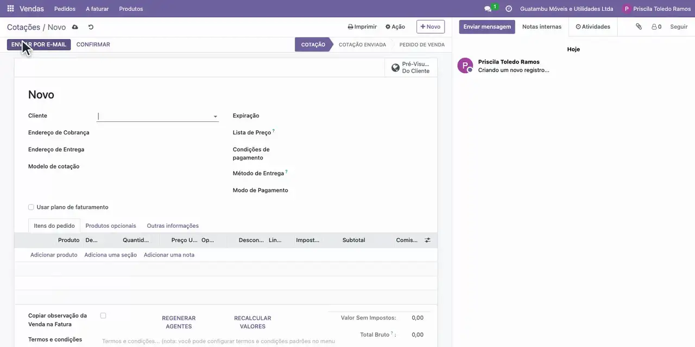Select 'Cotação enviada' status stage
Screen dimensions: 695x347
tap(362, 44)
